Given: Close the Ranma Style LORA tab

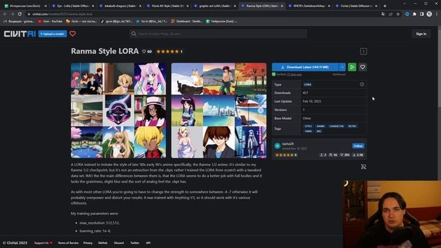Looking at the screenshot, I should click(282, 6).
